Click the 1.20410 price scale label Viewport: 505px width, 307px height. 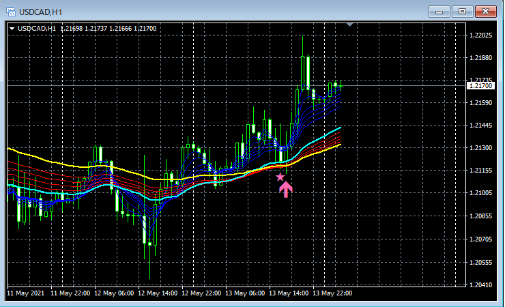[x=481, y=284]
